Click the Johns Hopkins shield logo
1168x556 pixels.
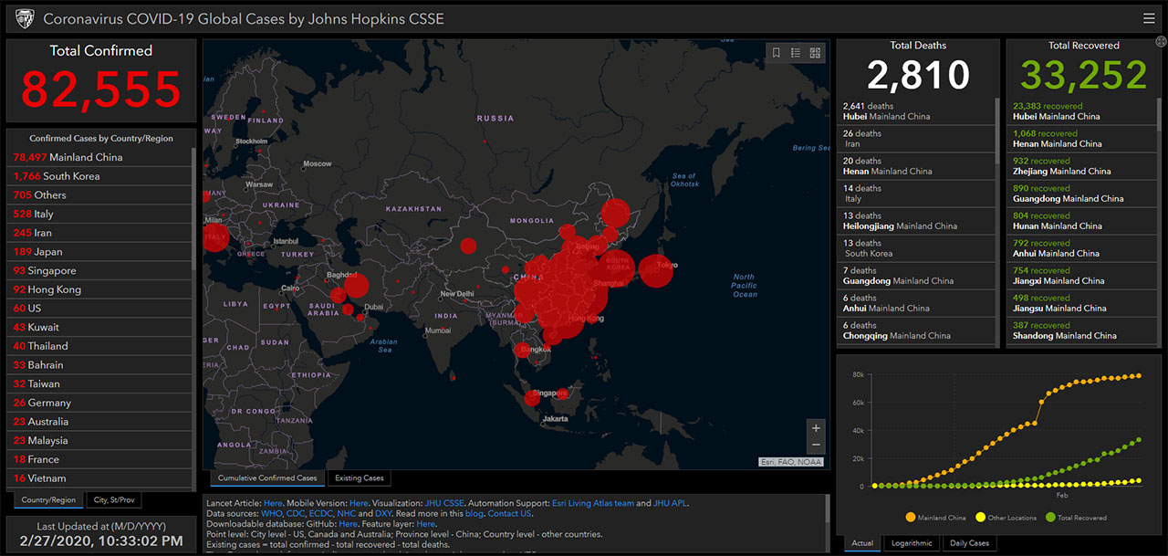click(x=26, y=18)
